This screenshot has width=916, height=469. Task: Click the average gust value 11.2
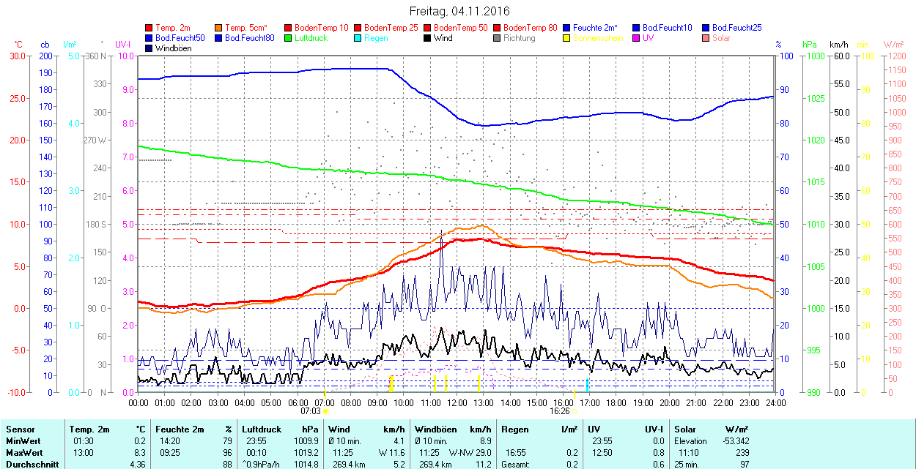(x=483, y=465)
